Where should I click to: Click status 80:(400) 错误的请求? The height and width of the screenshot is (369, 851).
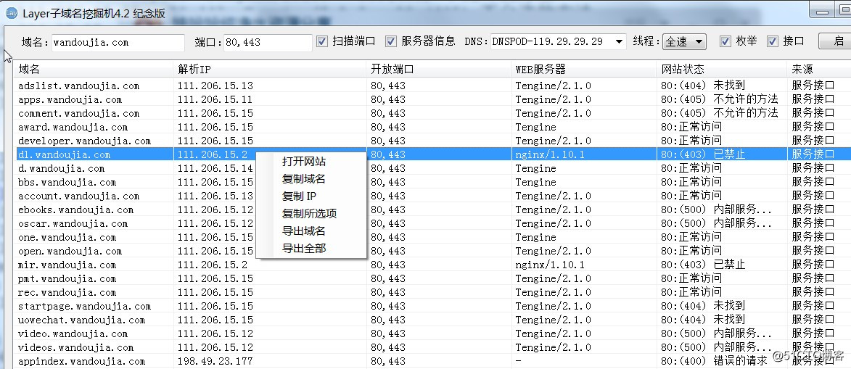pos(714,362)
